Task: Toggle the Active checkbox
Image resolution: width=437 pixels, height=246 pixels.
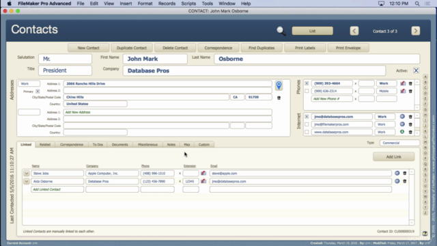Action: [416, 70]
